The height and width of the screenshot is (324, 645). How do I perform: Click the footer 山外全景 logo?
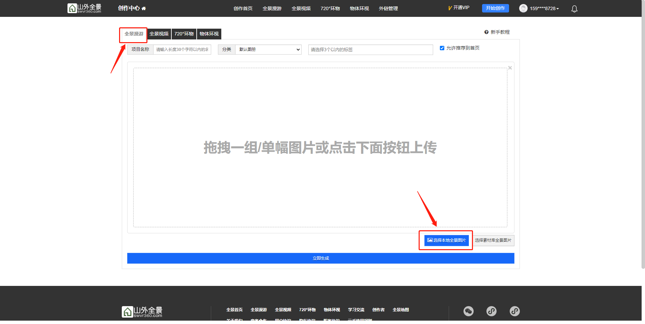142,312
